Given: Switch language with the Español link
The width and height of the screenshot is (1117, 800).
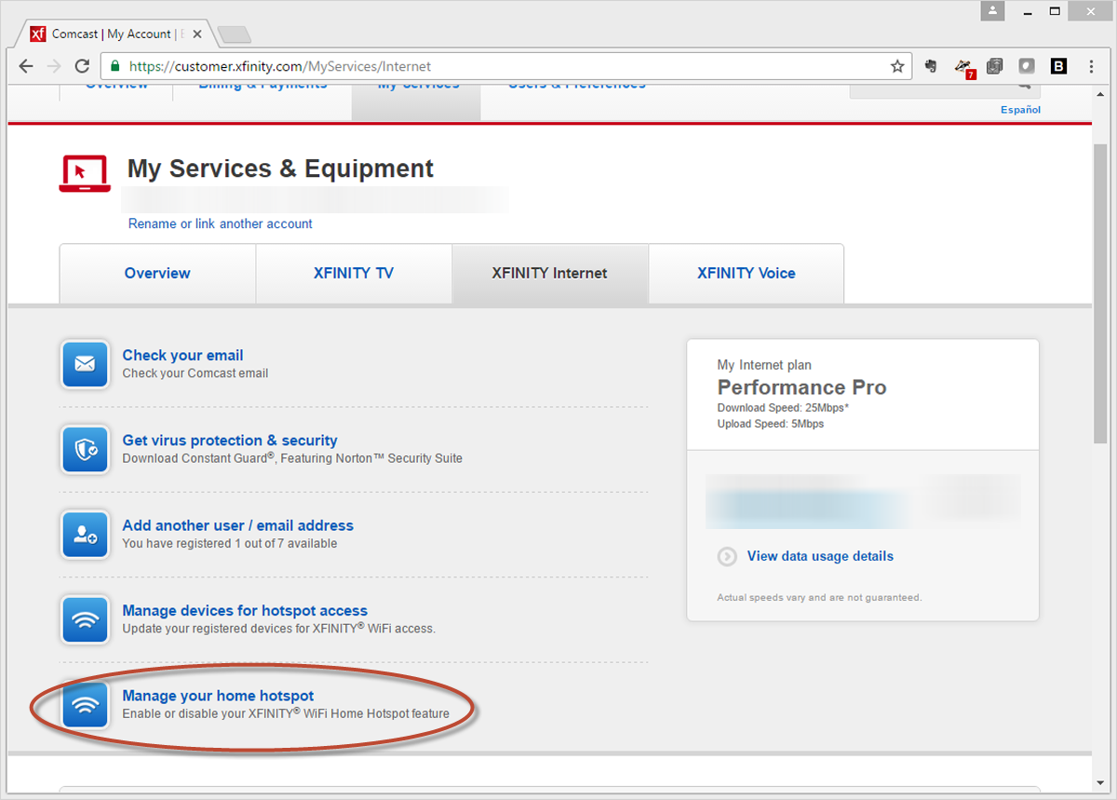Looking at the screenshot, I should (x=1020, y=110).
